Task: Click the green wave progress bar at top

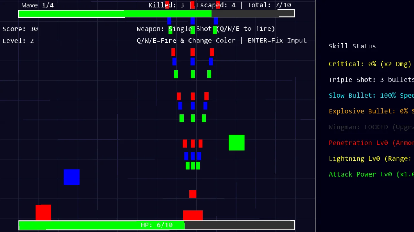Action: tap(157, 14)
